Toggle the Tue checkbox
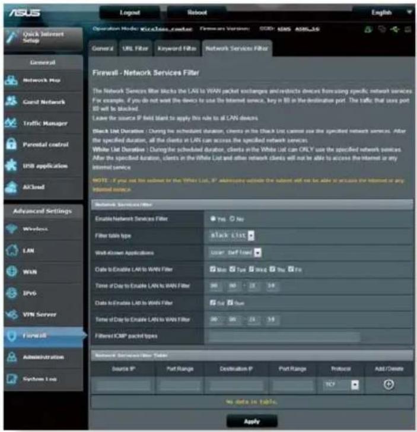 click(233, 269)
